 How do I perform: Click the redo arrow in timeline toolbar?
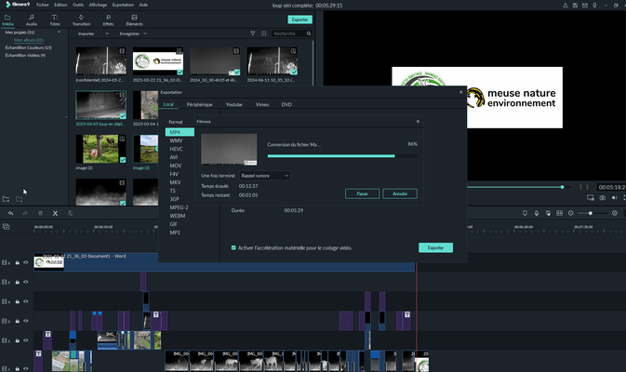click(25, 213)
